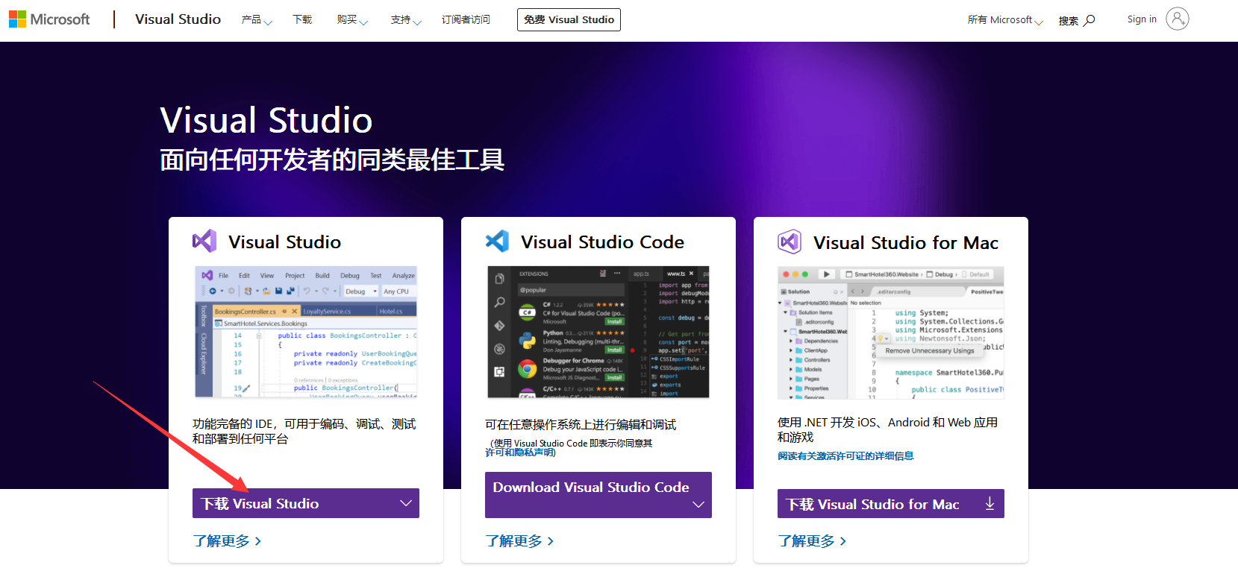Click the user account avatar icon
Image resolution: width=1238 pixels, height=574 pixels.
point(1178,19)
